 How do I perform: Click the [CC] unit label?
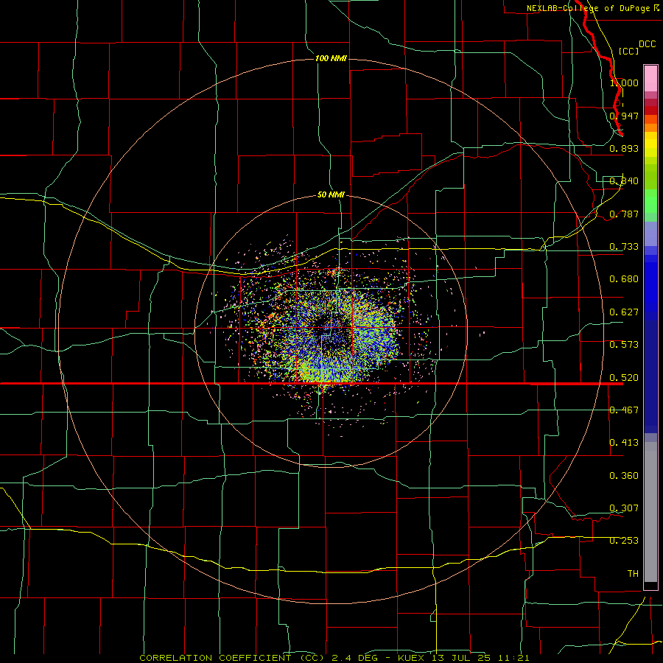628,51
